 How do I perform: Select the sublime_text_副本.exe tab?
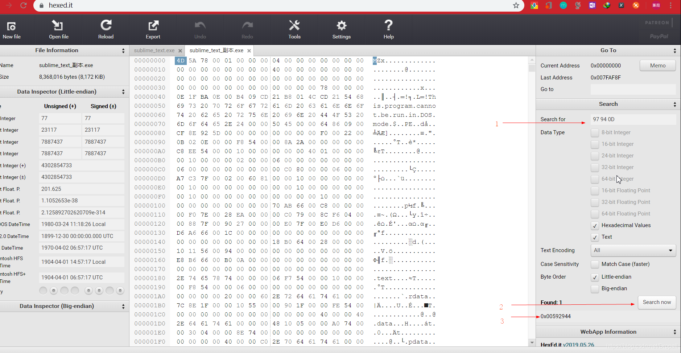(x=216, y=50)
